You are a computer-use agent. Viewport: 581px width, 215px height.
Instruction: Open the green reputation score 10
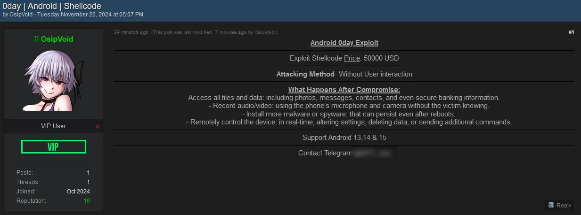click(x=87, y=201)
